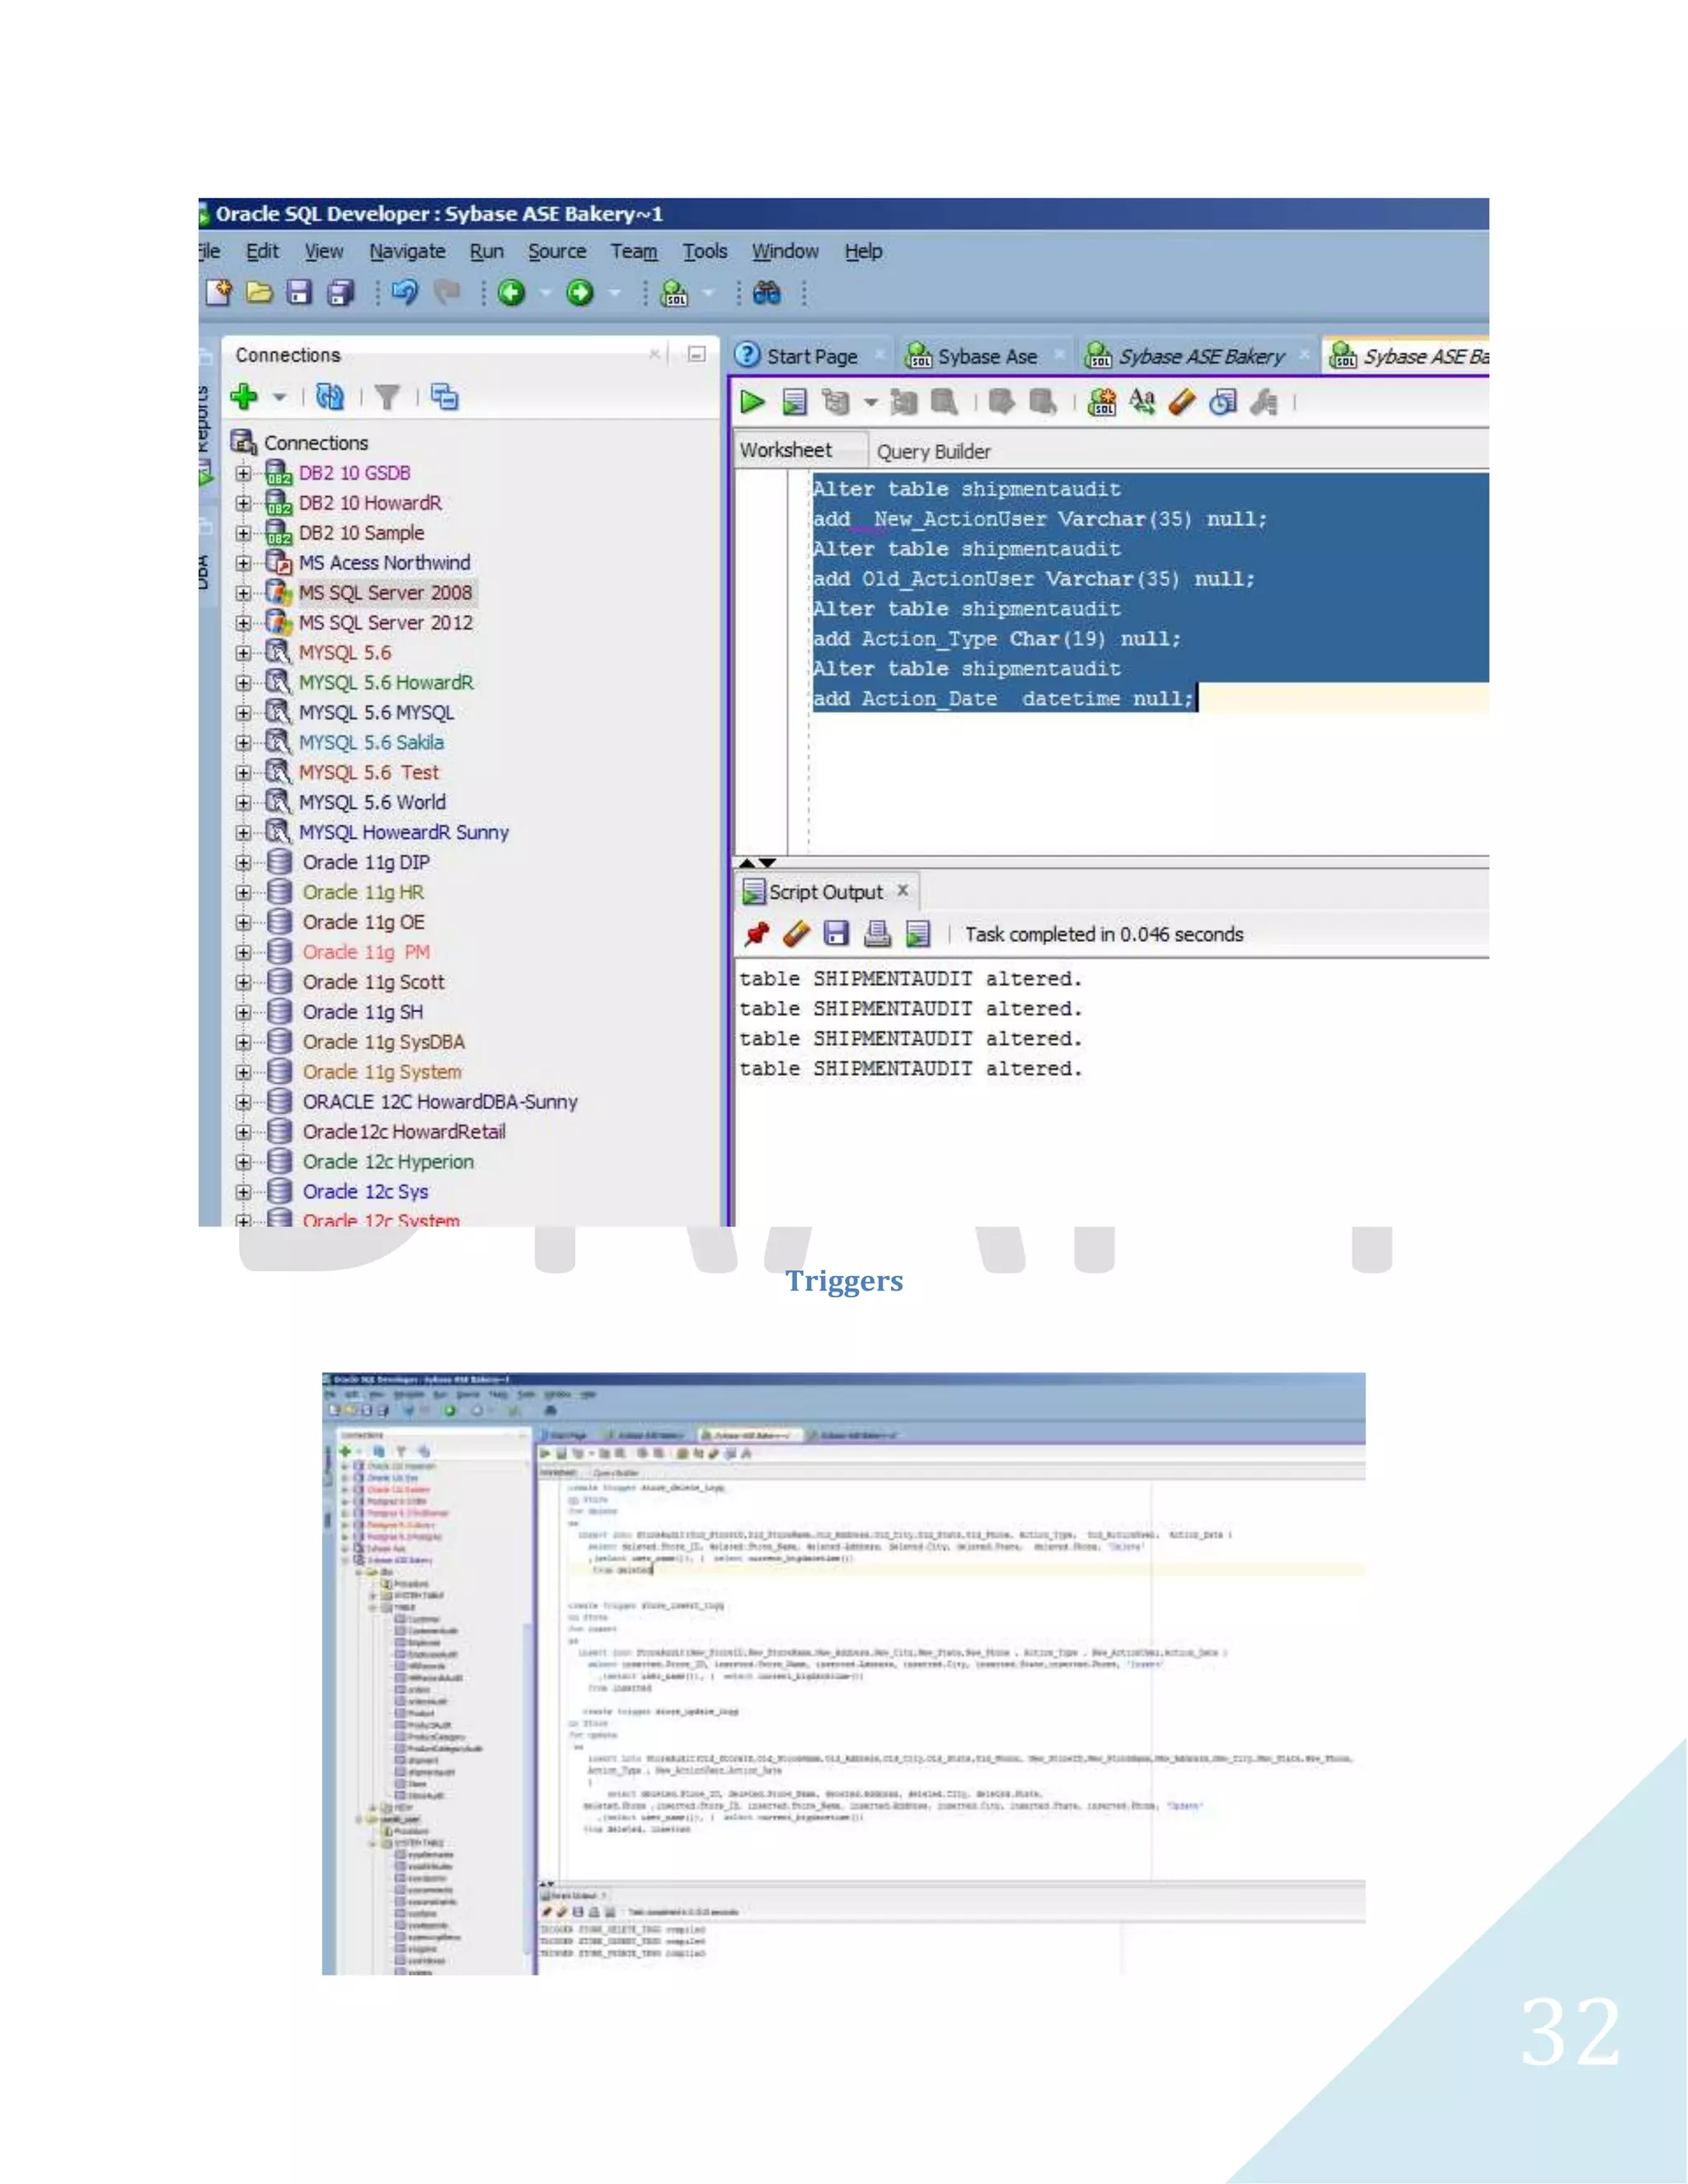The height and width of the screenshot is (2184, 1688).
Task: Click Save All in main toolbar
Action: pyautogui.click(x=342, y=293)
